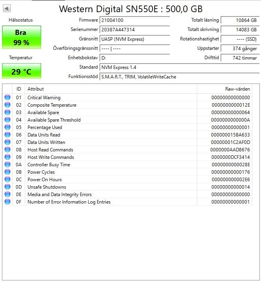The image size is (261, 282).
Task: Click Uppstarter value 374 gånger
Action: [x=240, y=48]
